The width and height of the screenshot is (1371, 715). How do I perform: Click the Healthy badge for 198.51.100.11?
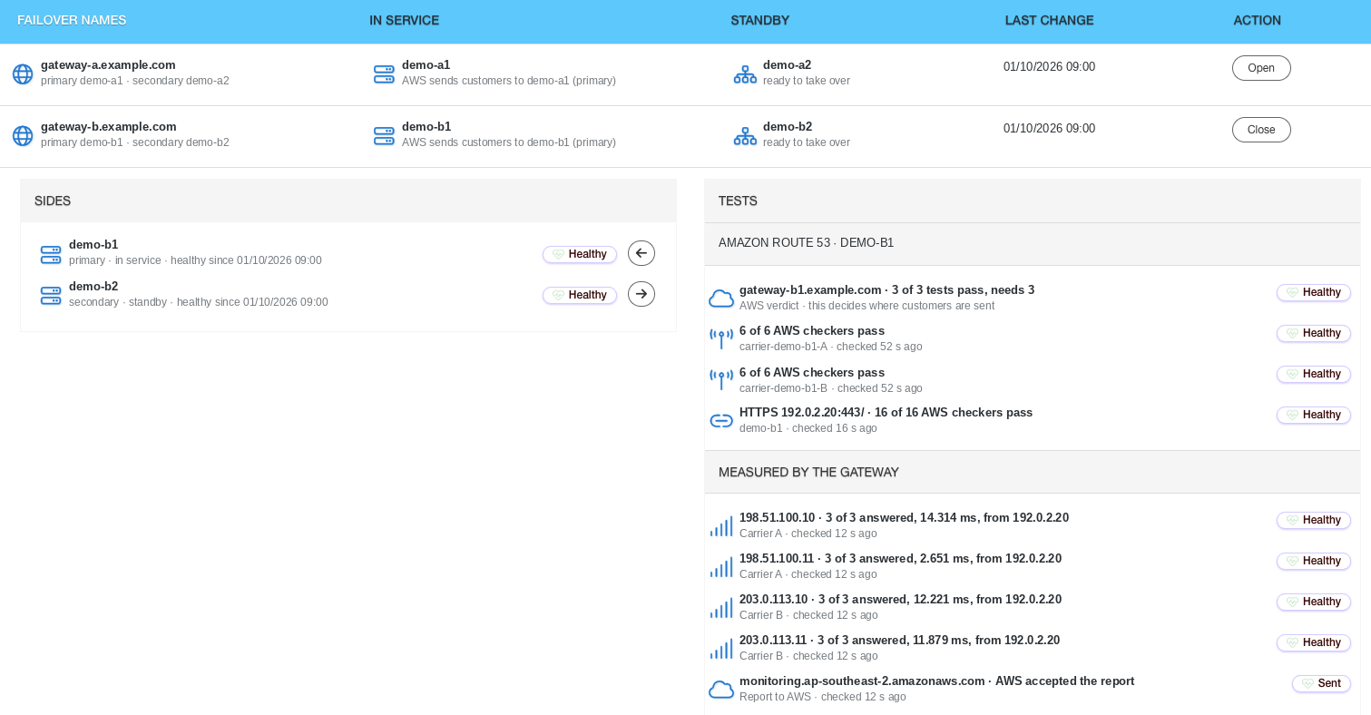click(1314, 561)
